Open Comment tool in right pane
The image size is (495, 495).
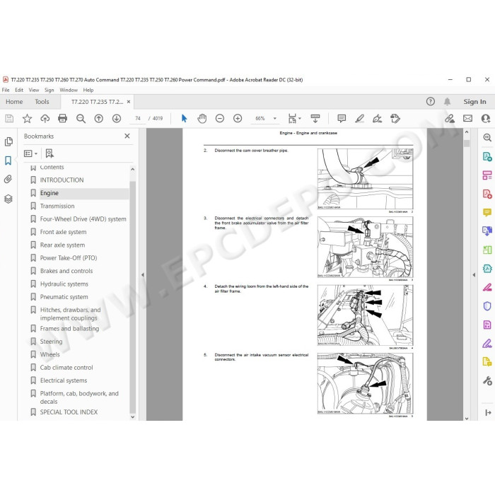click(487, 212)
